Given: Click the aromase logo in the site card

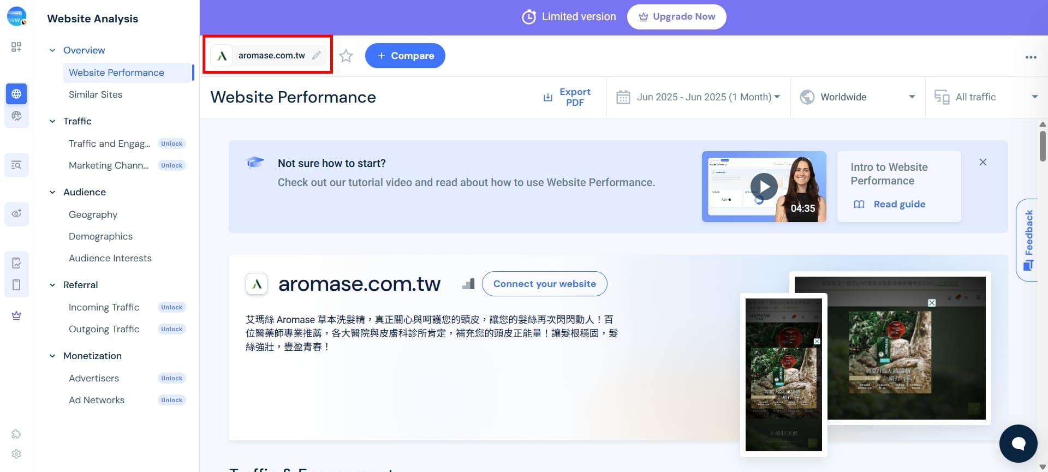Looking at the screenshot, I should pyautogui.click(x=257, y=284).
